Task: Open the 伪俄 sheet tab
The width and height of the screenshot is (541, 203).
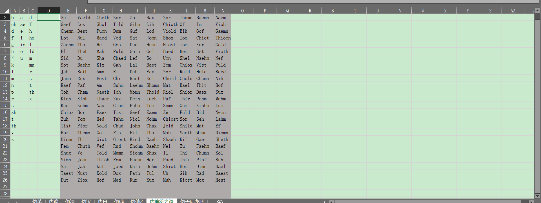Action: [x=119, y=201]
